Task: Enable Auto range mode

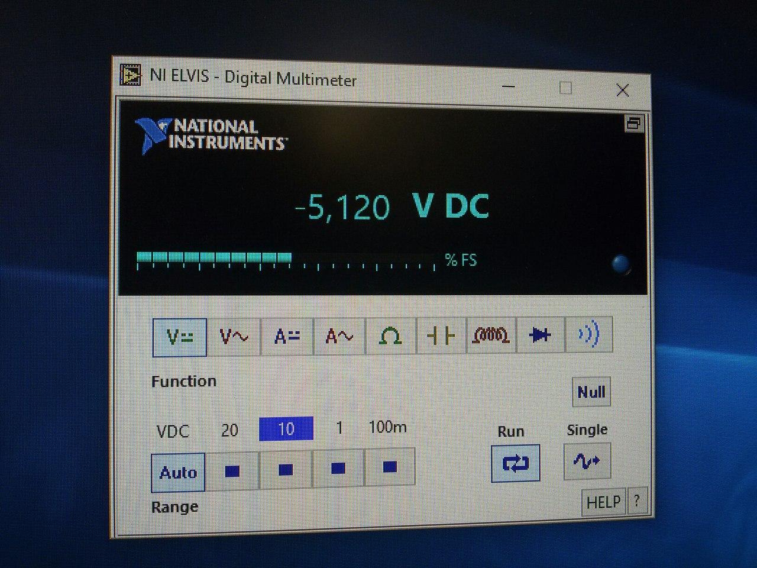Action: click(178, 473)
